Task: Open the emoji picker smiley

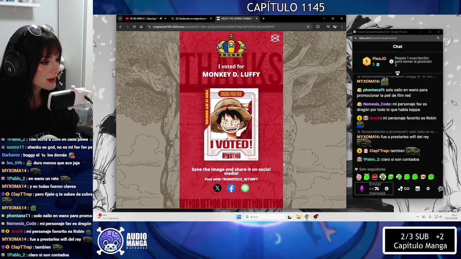Action: tap(386, 188)
